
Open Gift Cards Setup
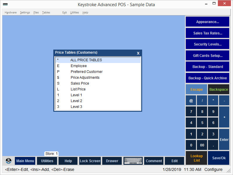coord(207,56)
